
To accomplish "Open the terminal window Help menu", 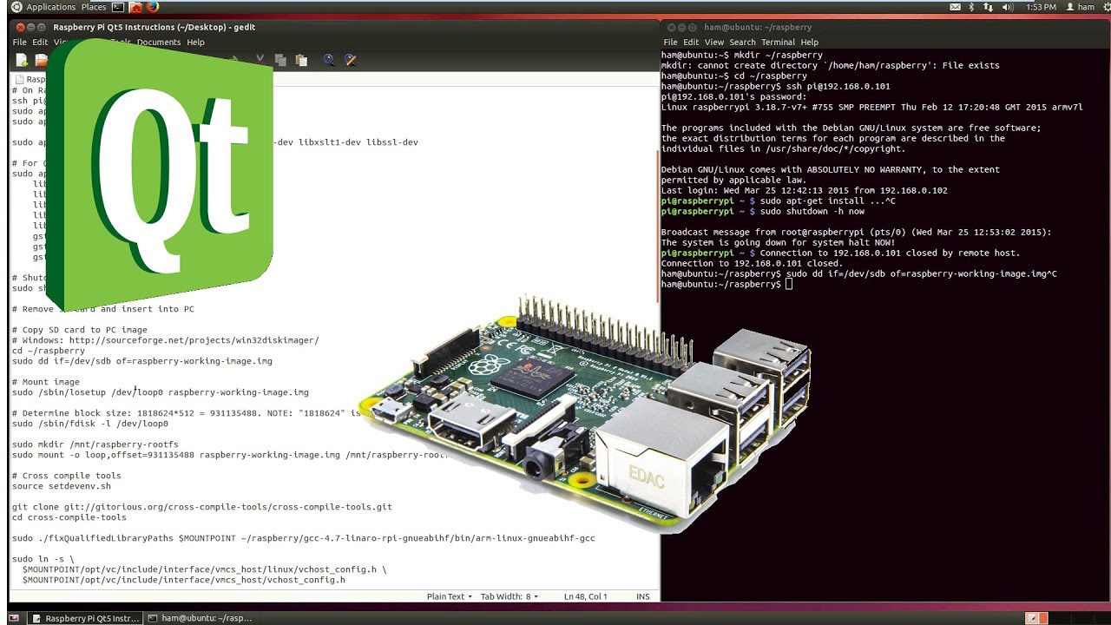I will pos(809,42).
